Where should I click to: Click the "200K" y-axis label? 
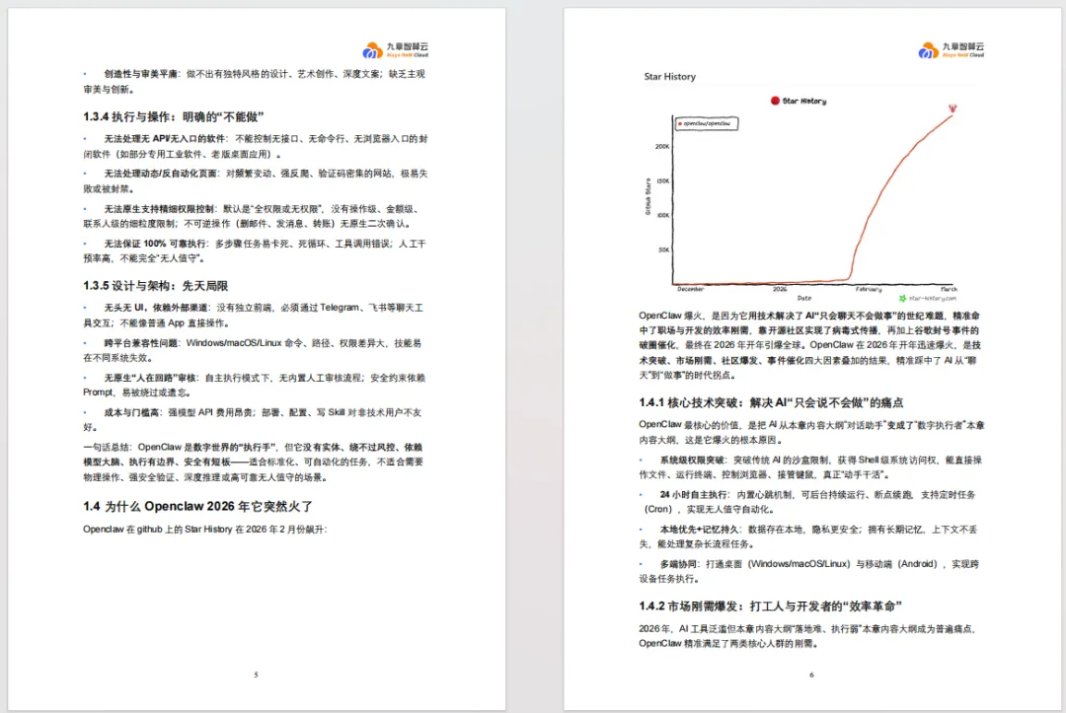tap(662, 146)
